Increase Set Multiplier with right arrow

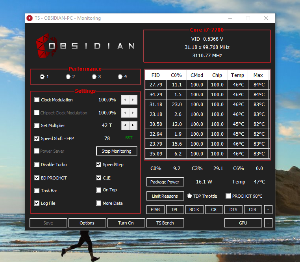[133, 125]
